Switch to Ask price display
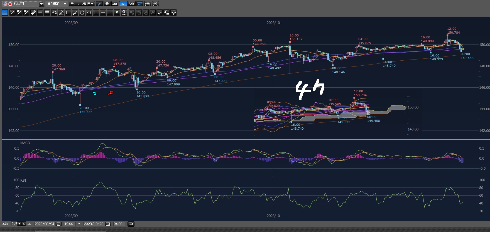This screenshot has width=490, height=232. click(x=131, y=4)
